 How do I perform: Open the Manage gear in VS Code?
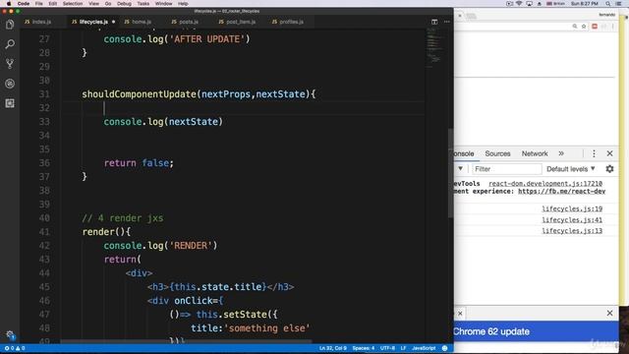point(10,334)
